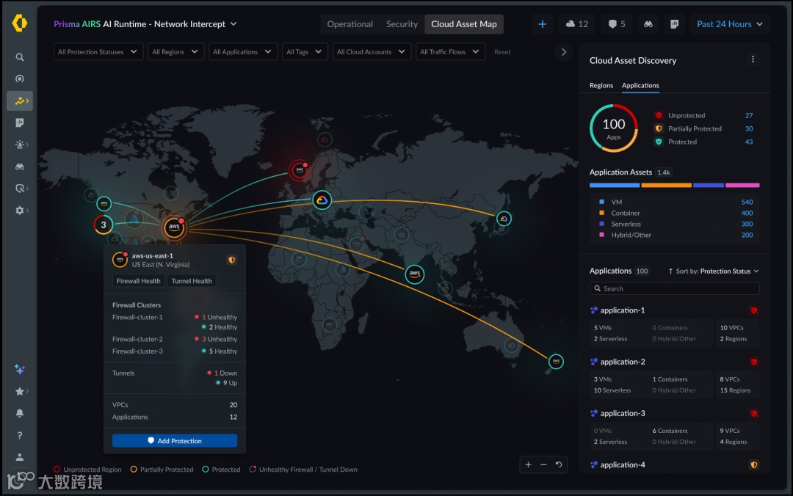Open the All Tags dropdown
This screenshot has width=793, height=496.
[x=305, y=51]
